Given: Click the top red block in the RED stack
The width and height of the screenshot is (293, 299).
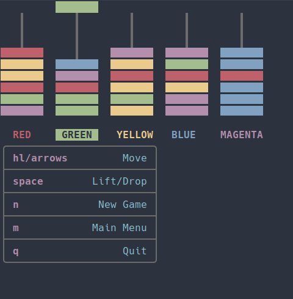Looking at the screenshot, I should coord(22,53).
